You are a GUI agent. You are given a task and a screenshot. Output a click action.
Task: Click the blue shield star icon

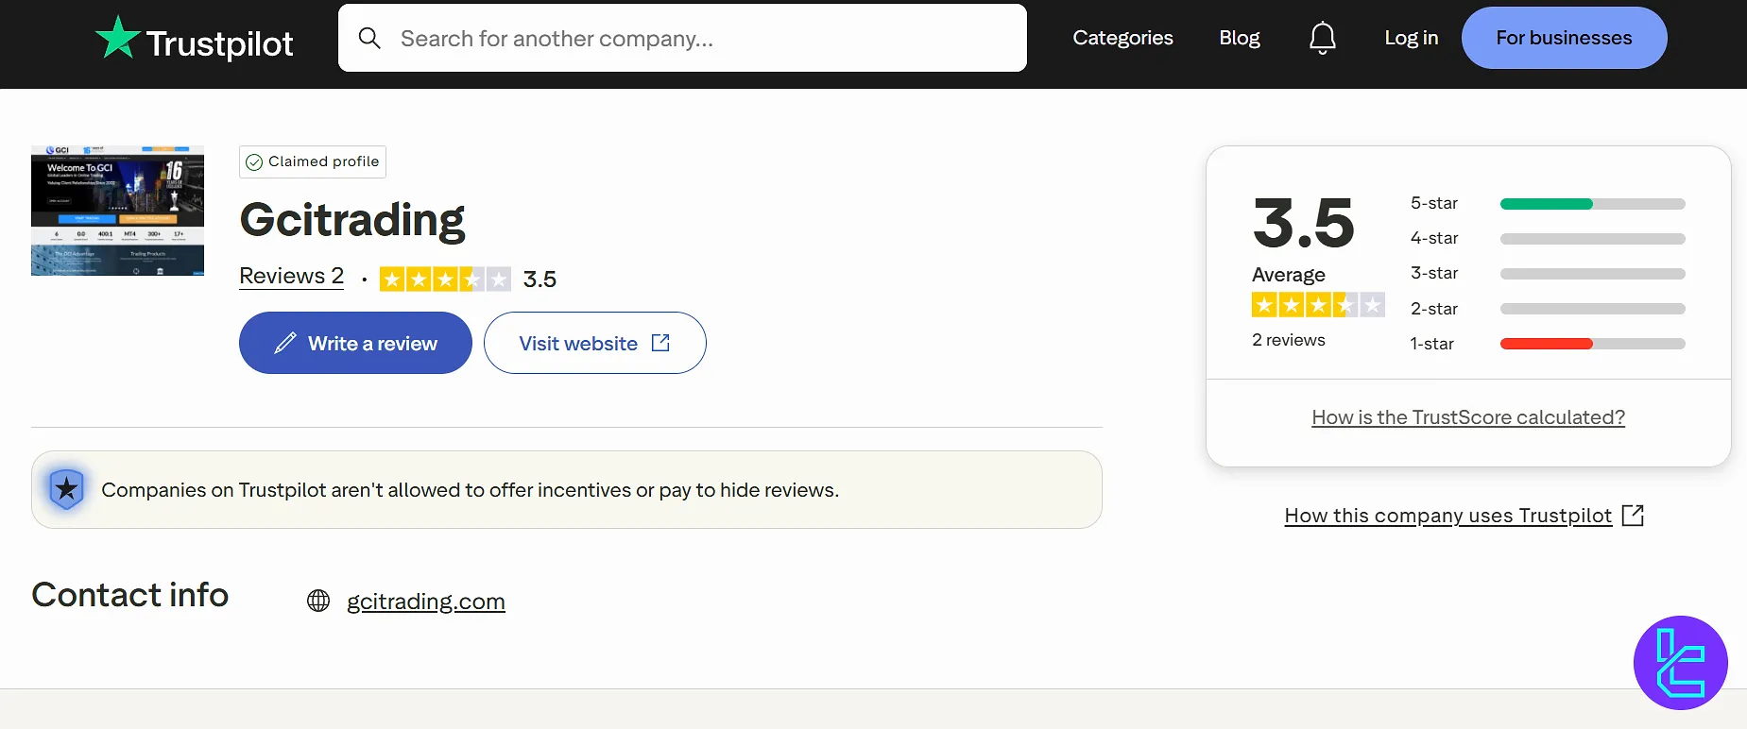[x=66, y=489]
